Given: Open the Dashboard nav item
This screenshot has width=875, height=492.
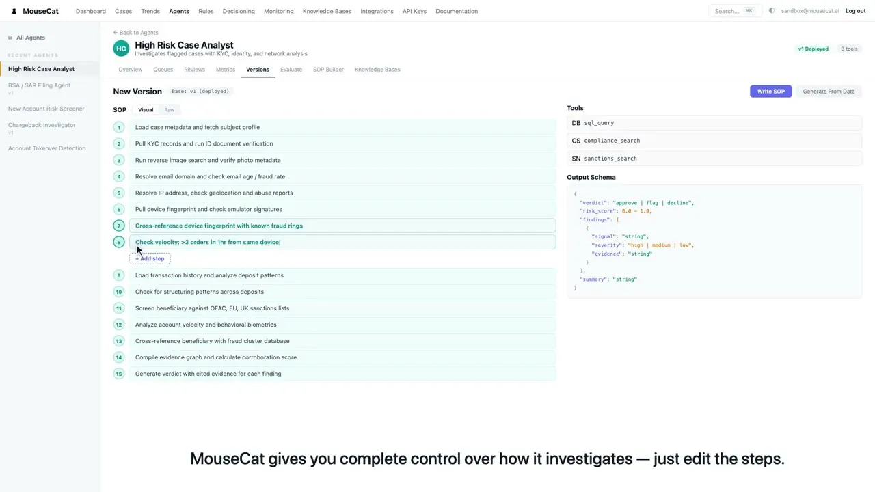Looking at the screenshot, I should pyautogui.click(x=91, y=11).
